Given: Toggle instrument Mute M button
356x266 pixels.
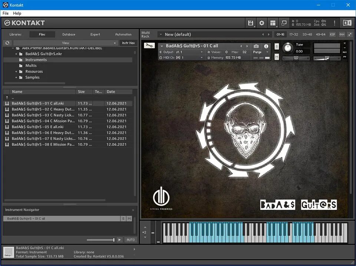Looking at the screenshot, I should tap(277, 57).
